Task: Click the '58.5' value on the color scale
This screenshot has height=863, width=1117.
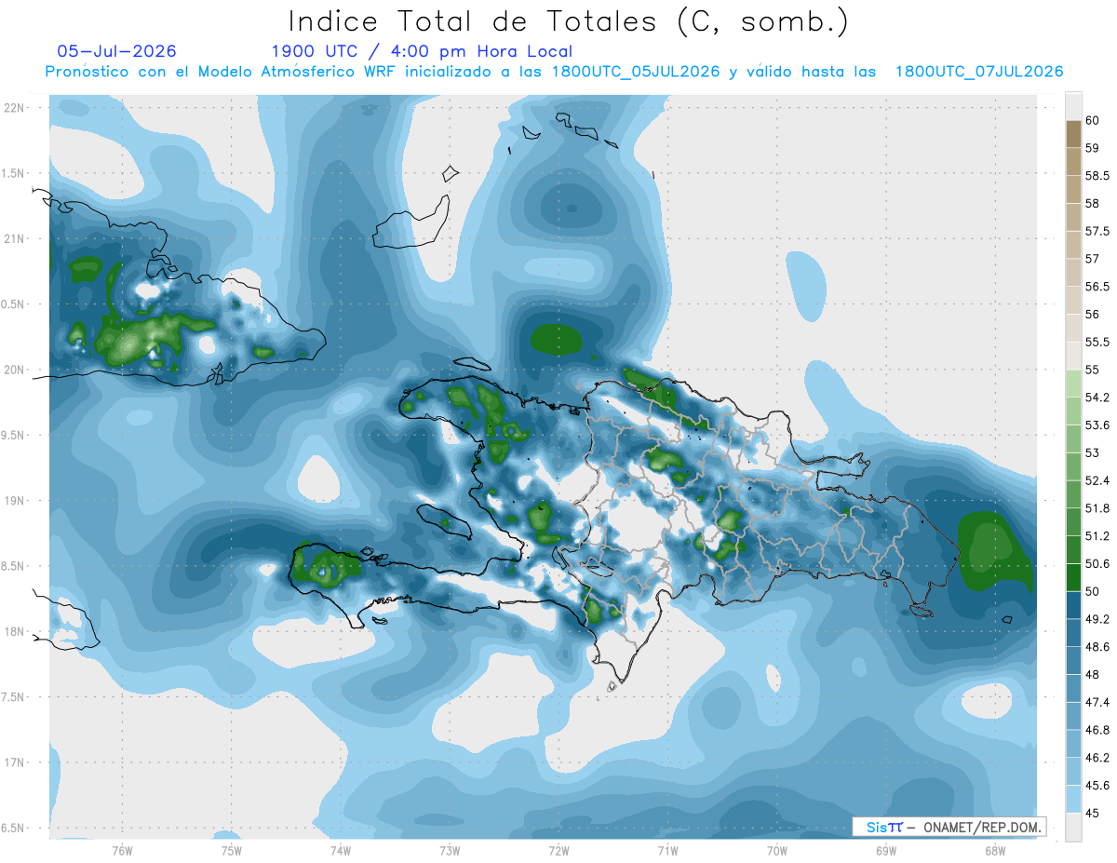Action: 1097,176
